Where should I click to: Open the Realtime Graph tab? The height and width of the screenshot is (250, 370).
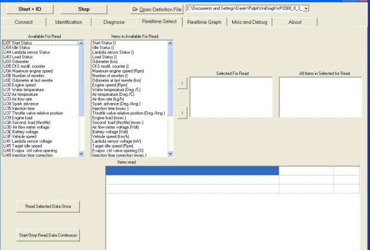coord(204,22)
